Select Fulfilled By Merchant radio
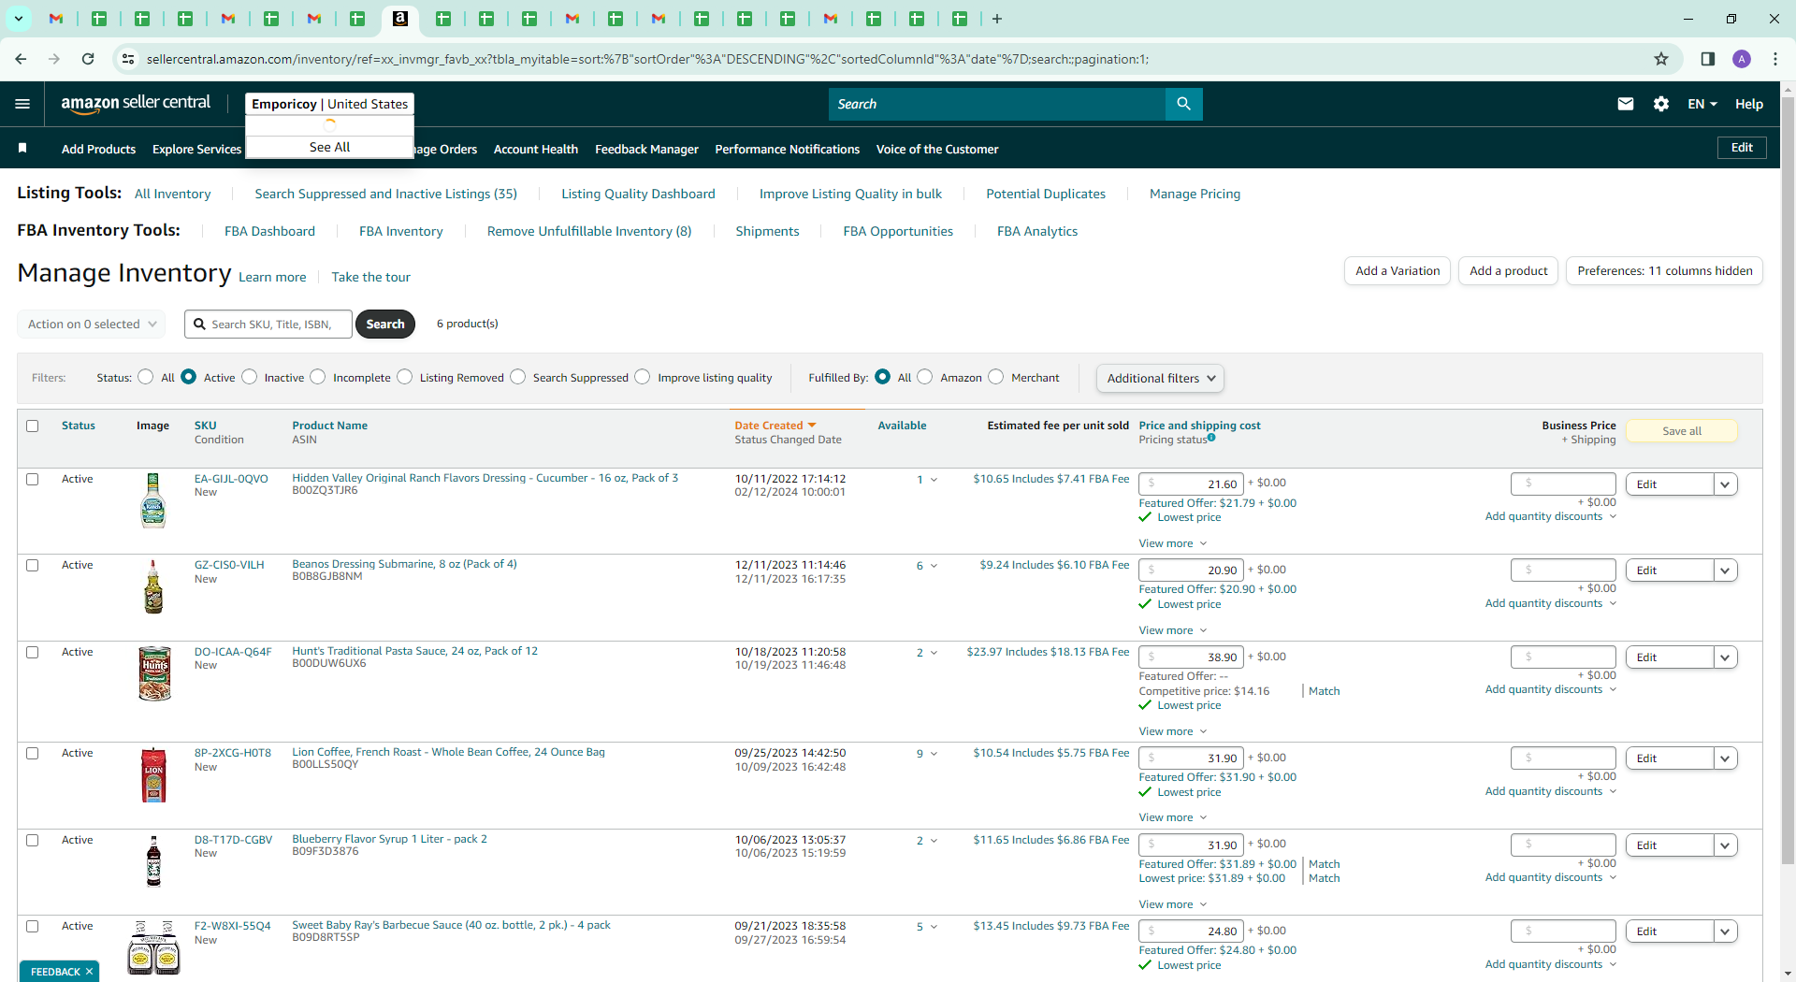1796x982 pixels. (x=996, y=377)
